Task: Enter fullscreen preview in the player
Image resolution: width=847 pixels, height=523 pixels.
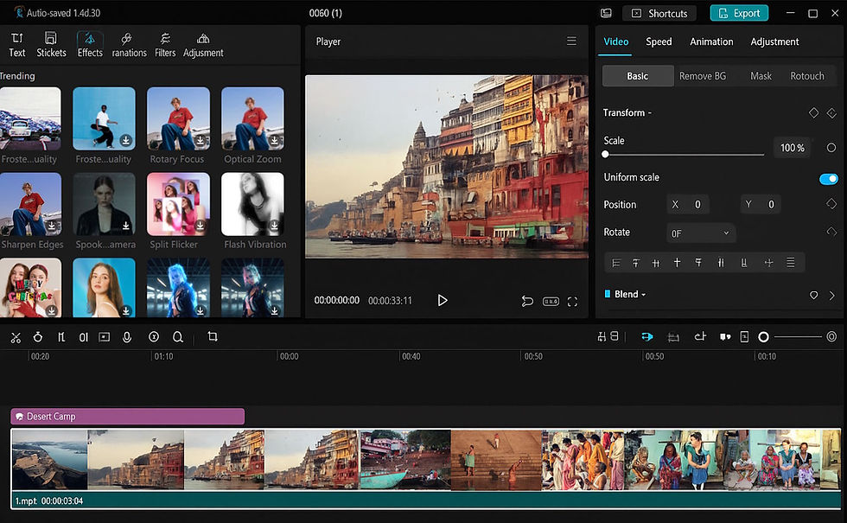Action: click(x=572, y=302)
